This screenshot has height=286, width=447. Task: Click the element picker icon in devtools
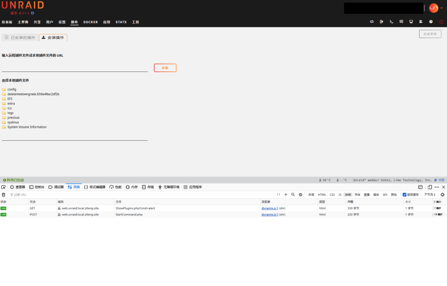pyautogui.click(x=4, y=187)
